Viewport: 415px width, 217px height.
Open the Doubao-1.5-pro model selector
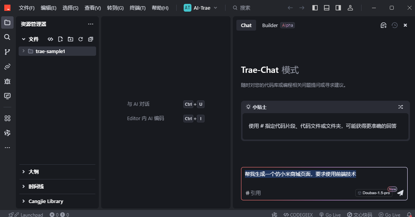pyautogui.click(x=374, y=193)
